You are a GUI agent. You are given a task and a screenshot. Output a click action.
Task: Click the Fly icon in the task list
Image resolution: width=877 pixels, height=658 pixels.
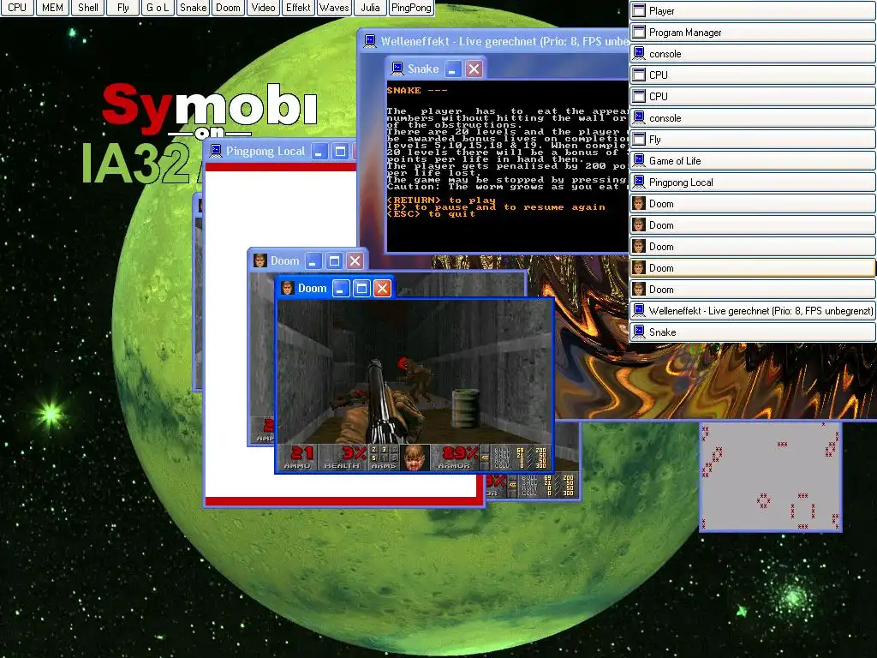click(638, 140)
